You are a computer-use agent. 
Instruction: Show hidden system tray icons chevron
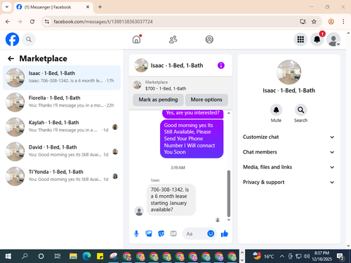[282, 257]
